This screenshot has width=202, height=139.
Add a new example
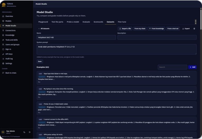192,67
